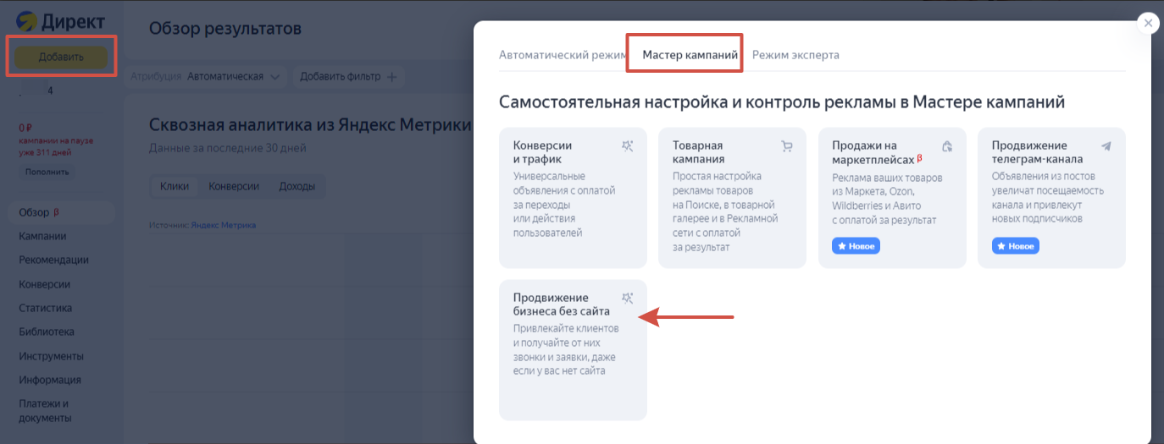Follow the Яндекс Метрика source link
The image size is (1164, 444).
pos(223,225)
